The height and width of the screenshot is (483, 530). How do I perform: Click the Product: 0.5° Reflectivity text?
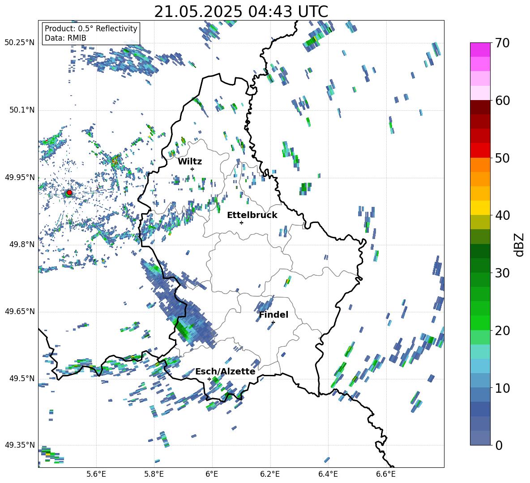(x=91, y=28)
